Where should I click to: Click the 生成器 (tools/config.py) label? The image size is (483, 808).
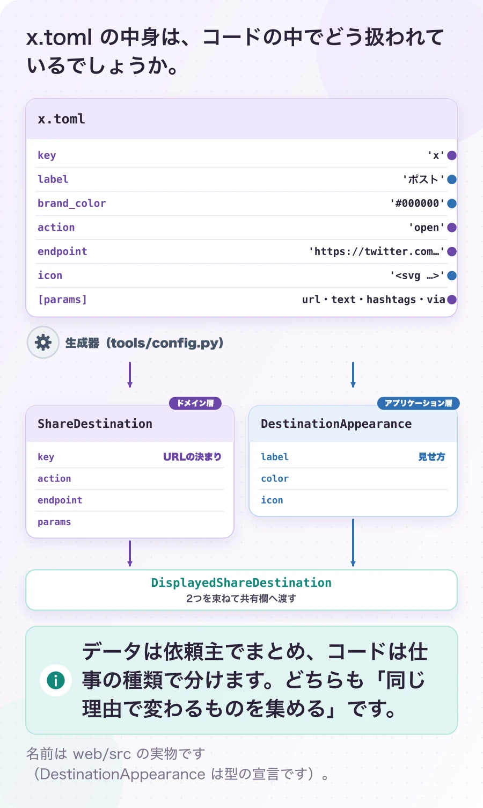point(144,343)
